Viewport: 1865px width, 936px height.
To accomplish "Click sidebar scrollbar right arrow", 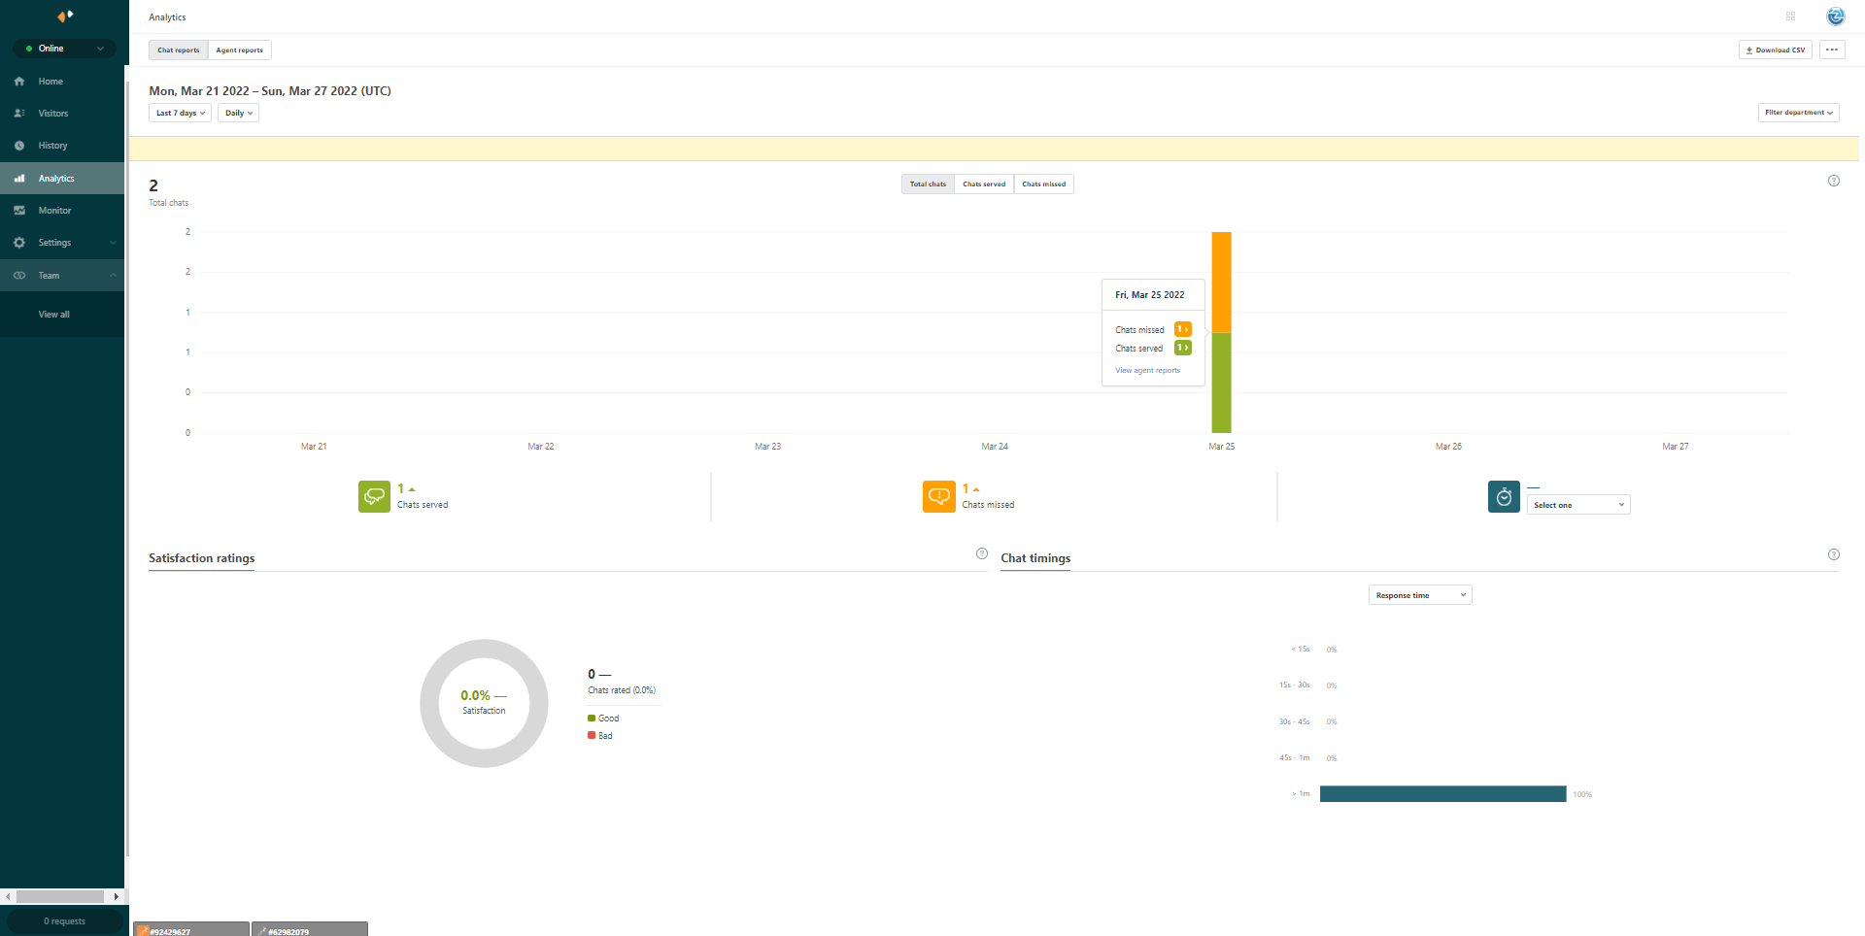I will pyautogui.click(x=117, y=897).
